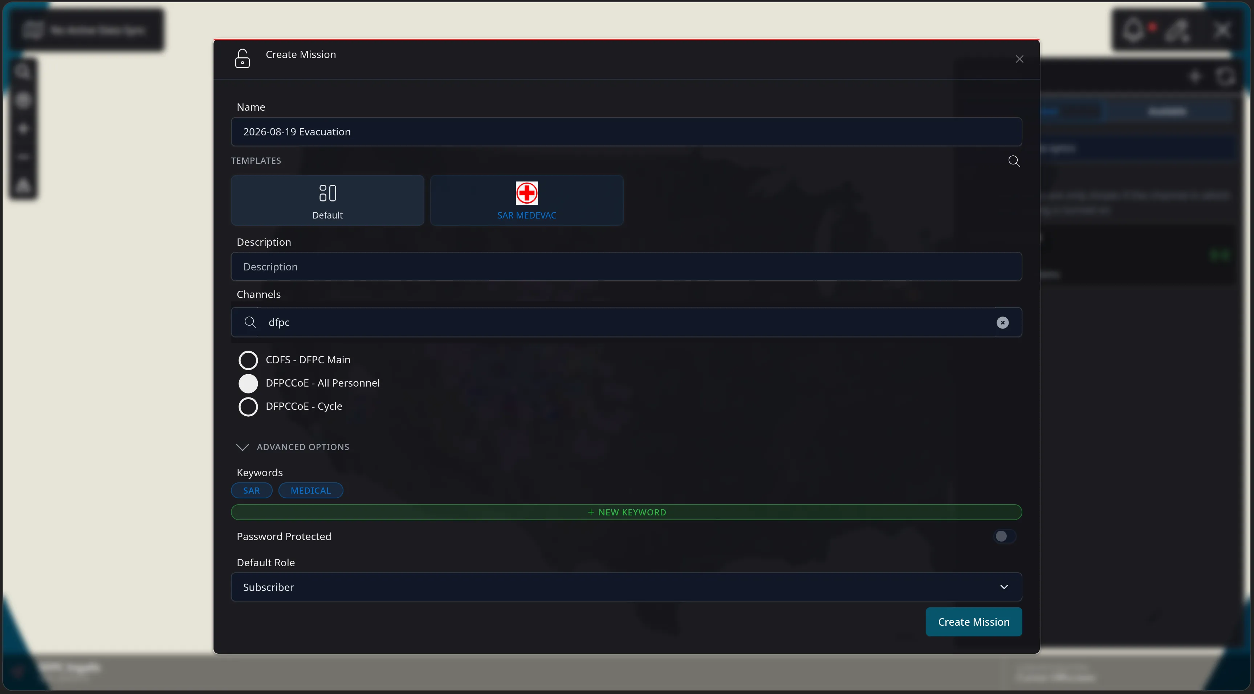Click the plus icon in background panel
This screenshot has height=694, width=1254.
click(1194, 77)
